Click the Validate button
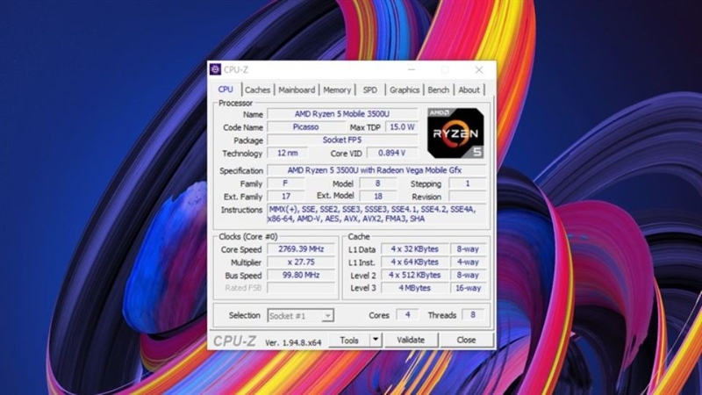Image resolution: width=702 pixels, height=395 pixels. 411,340
